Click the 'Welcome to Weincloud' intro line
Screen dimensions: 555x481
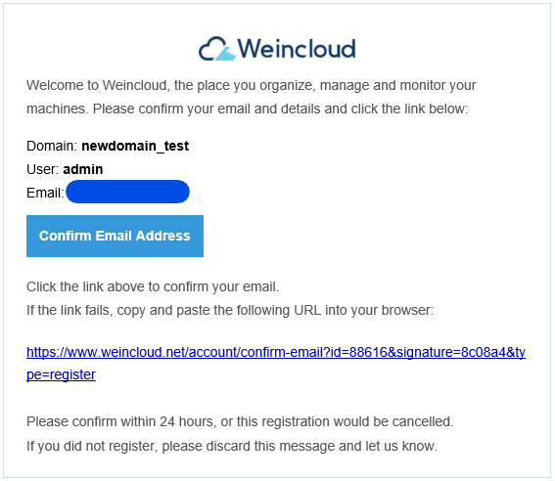click(252, 86)
